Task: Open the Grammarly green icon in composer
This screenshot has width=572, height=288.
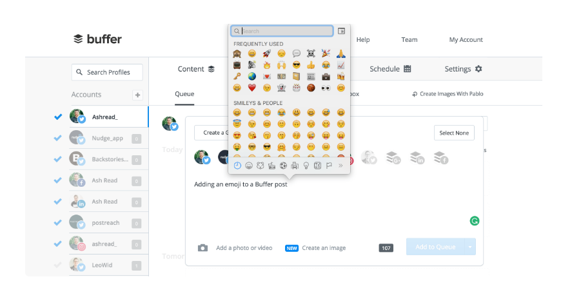Action: (474, 221)
